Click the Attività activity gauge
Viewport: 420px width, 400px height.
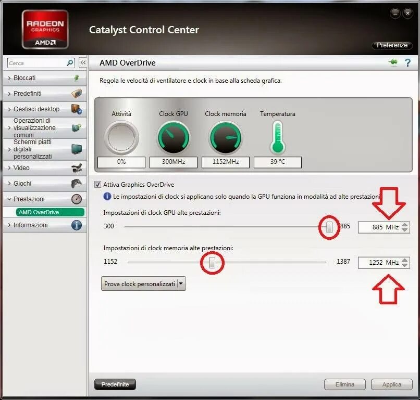(x=121, y=137)
